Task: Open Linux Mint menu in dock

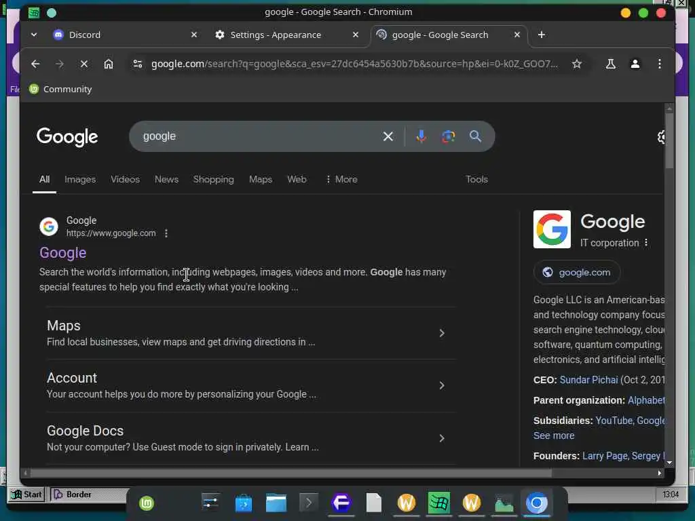Action: pyautogui.click(x=147, y=503)
